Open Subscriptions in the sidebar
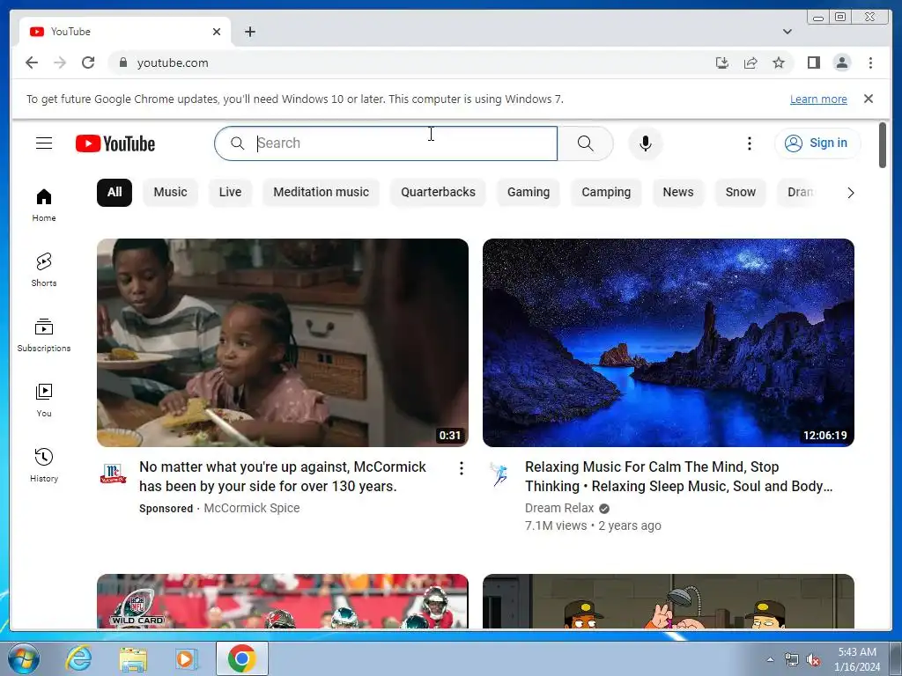 [44, 335]
